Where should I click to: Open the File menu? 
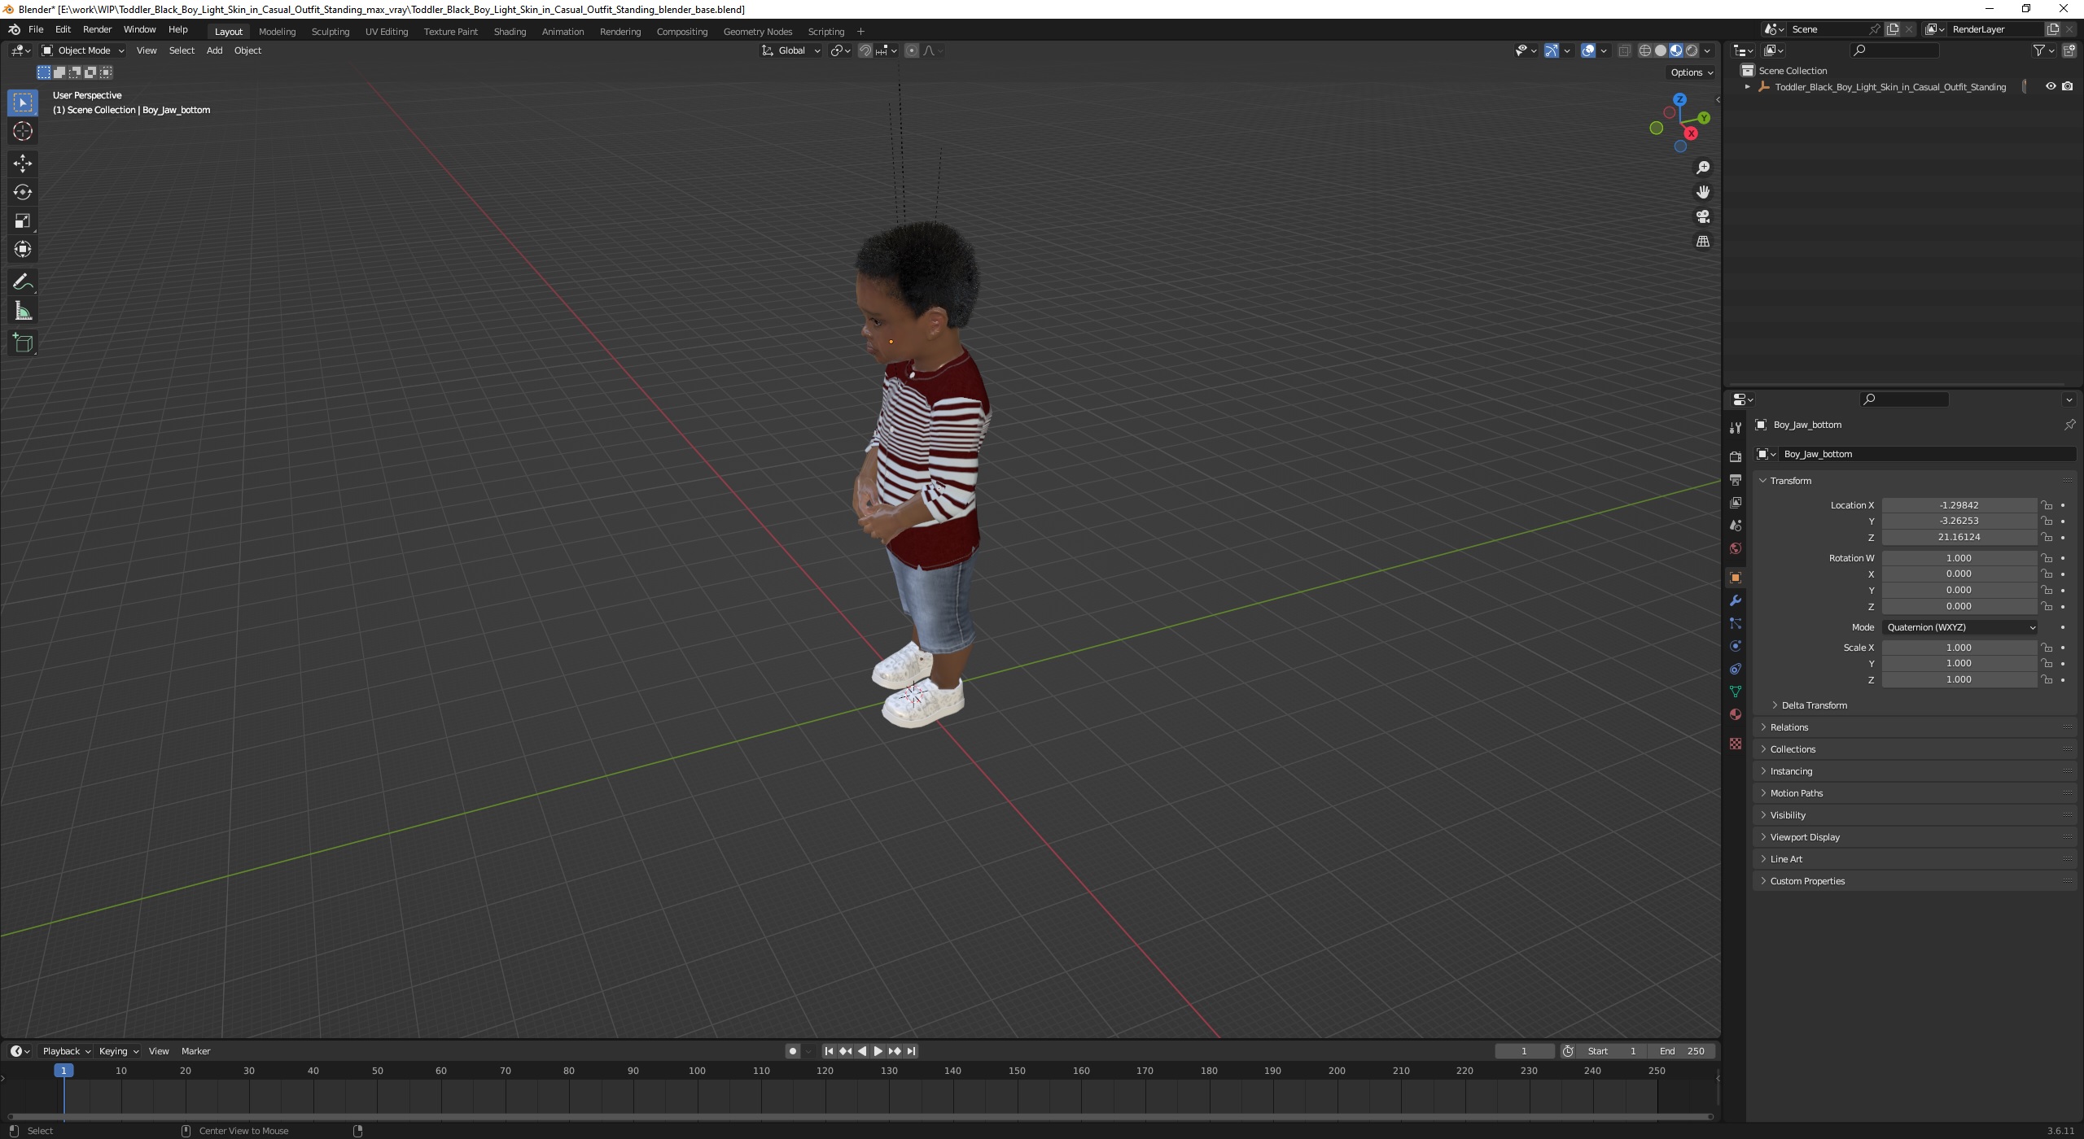(x=36, y=29)
